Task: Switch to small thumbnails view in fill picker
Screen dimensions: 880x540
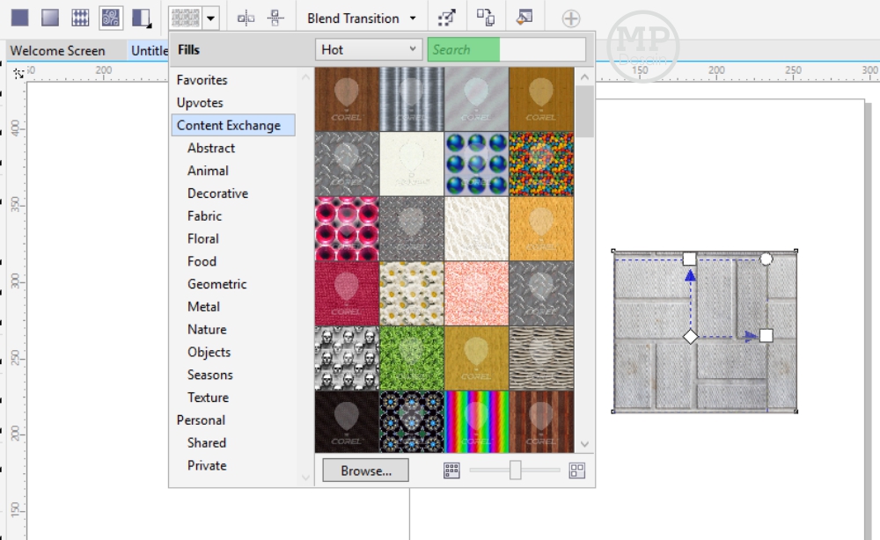Action: 451,471
